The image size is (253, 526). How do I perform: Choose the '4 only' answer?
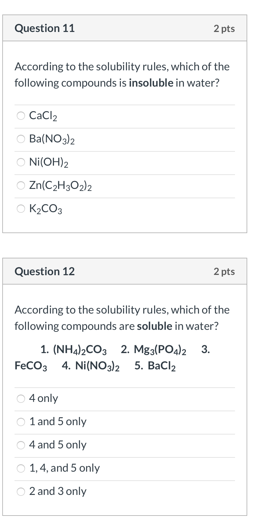(21, 398)
